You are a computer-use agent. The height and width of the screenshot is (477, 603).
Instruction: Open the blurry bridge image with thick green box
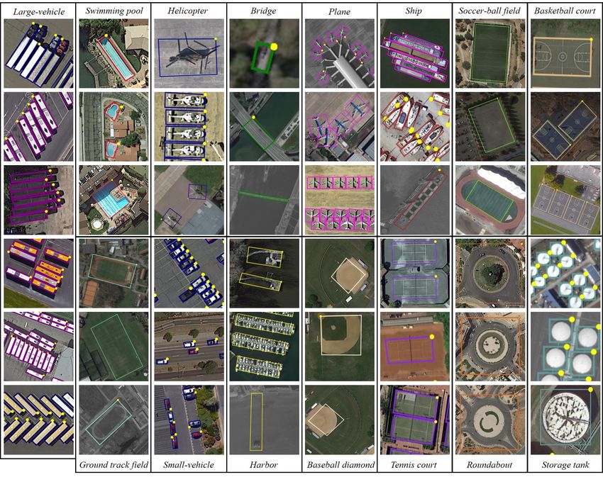tap(264, 53)
